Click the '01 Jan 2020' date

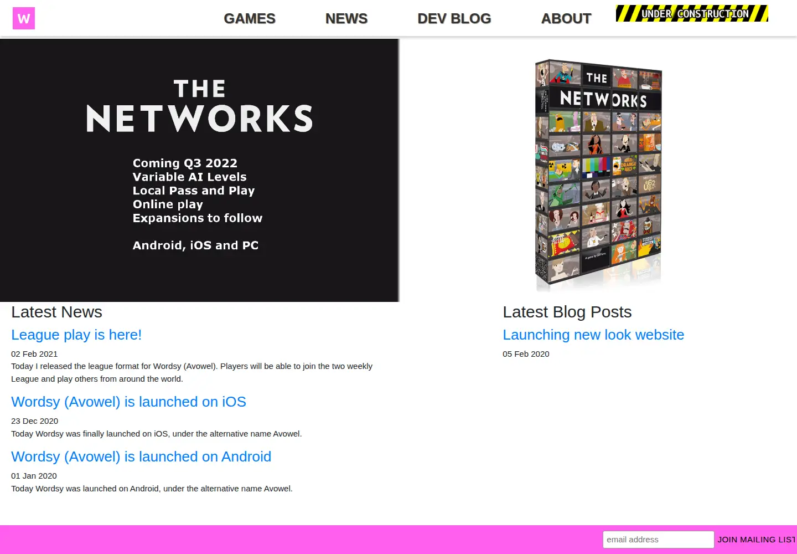[x=34, y=476]
